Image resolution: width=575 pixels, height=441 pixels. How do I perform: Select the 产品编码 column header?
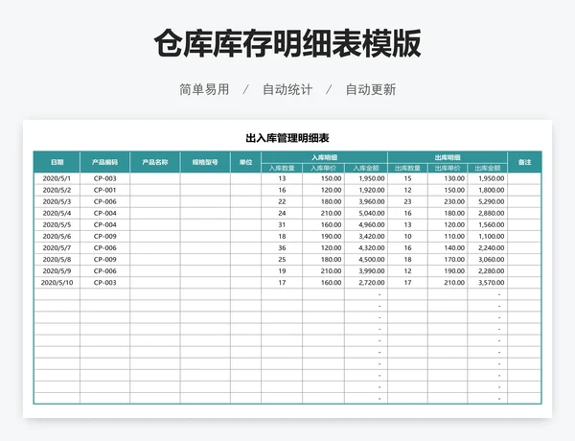tap(104, 162)
